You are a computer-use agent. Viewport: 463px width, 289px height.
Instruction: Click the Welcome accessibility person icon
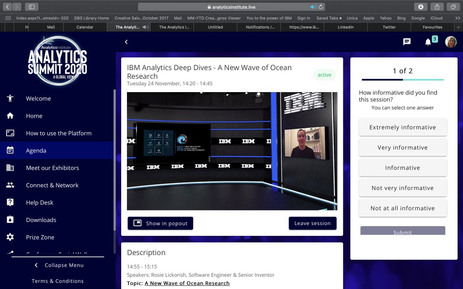coord(10,99)
